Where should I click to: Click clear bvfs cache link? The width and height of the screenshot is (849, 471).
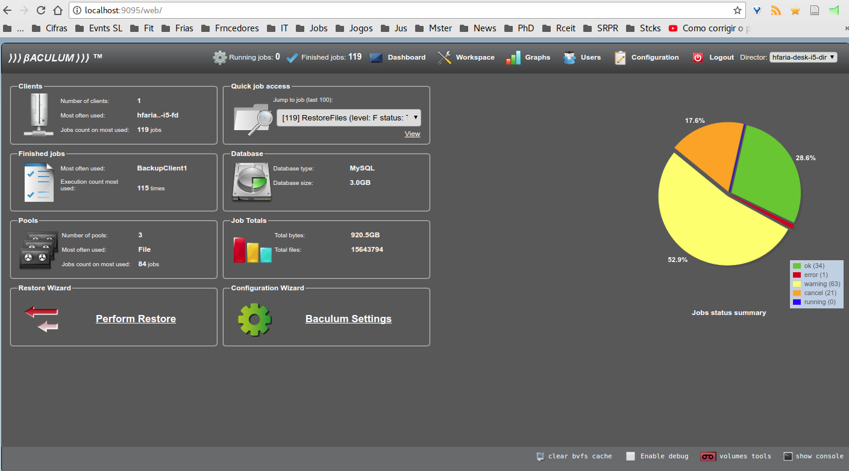pyautogui.click(x=580, y=456)
